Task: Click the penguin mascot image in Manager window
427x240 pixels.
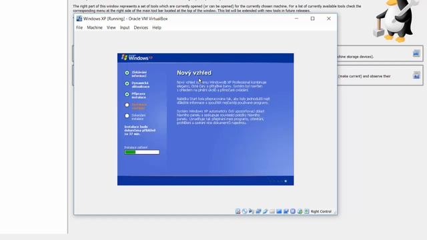Action: 396,21
